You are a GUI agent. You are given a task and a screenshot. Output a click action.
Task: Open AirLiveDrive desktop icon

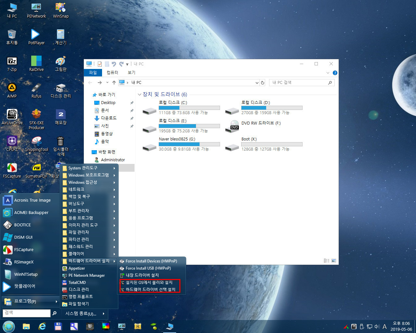click(x=12, y=117)
